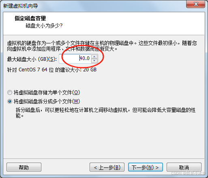Click the CSDN watermark text
Screen dimensions: 208x178
189,174
